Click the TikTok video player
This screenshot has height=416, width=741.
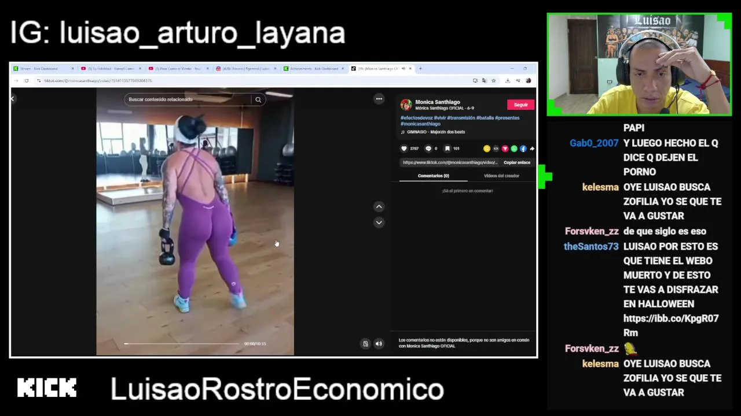(x=195, y=222)
